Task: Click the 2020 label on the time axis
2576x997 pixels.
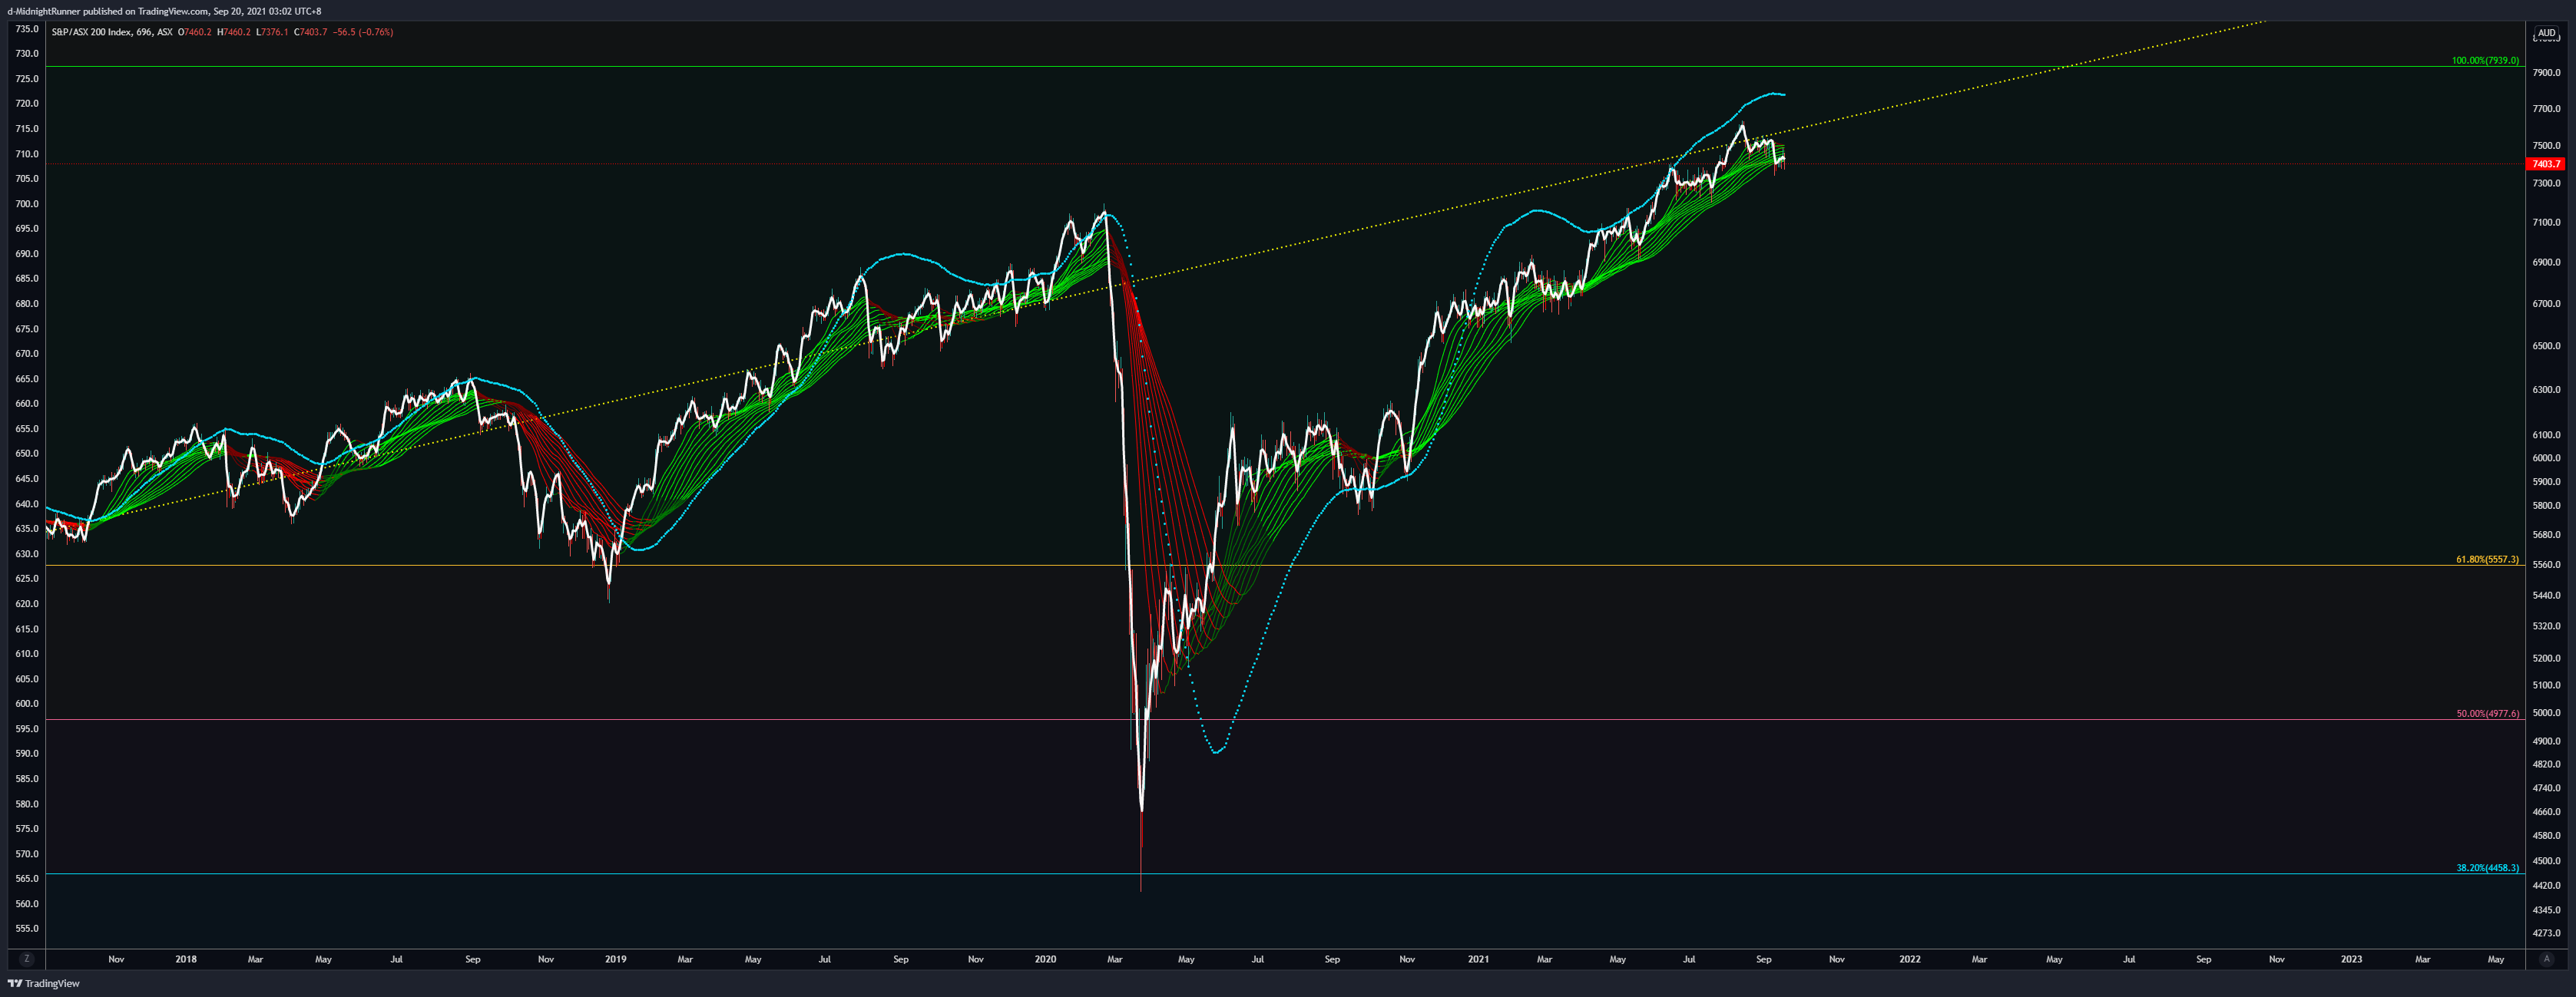Action: click(x=1045, y=959)
